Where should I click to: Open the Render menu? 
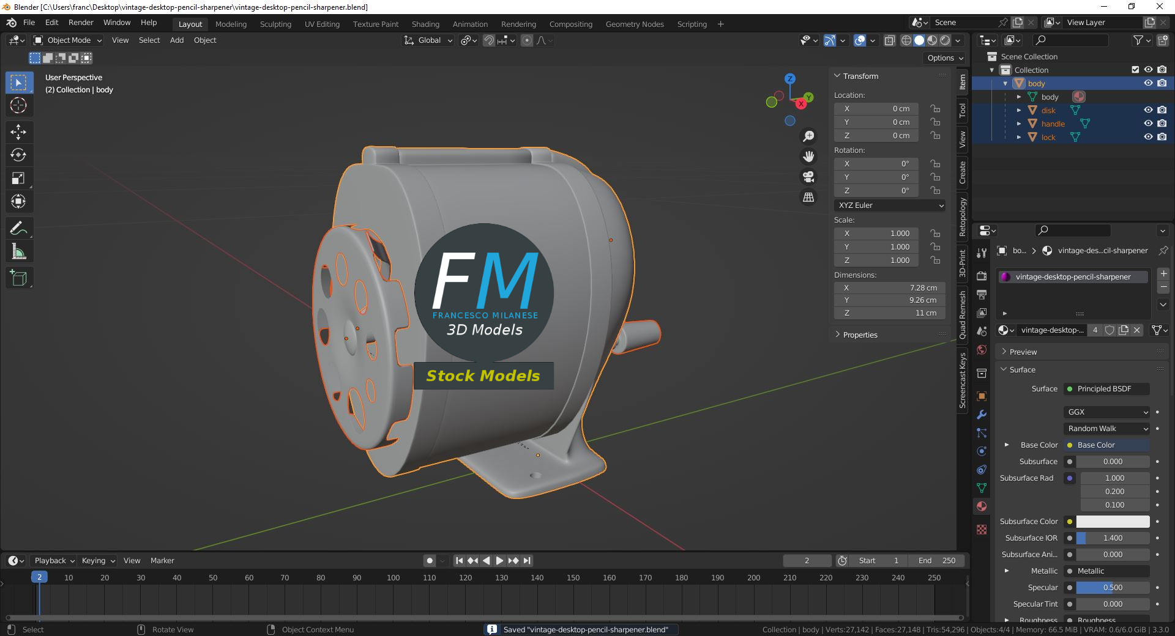click(81, 23)
